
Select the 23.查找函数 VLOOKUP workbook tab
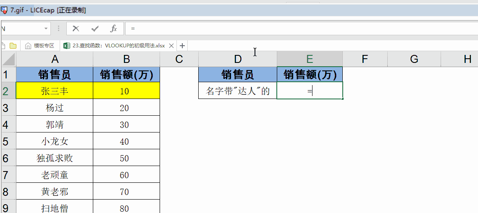tap(118, 46)
